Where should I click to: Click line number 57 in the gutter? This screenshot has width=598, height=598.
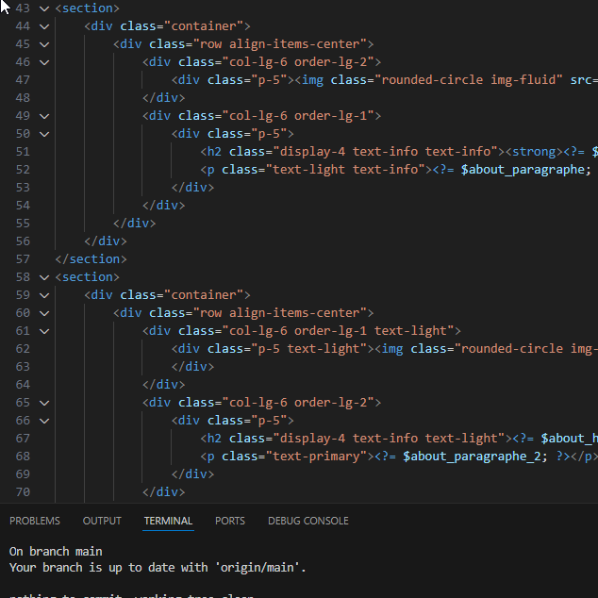(x=23, y=259)
